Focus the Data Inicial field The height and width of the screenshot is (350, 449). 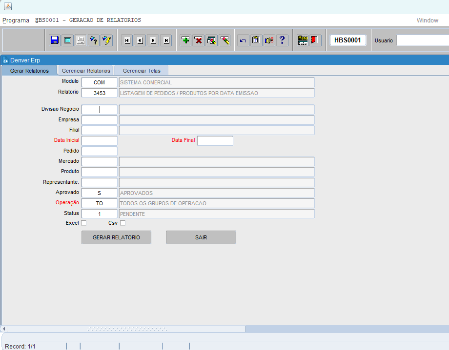(x=100, y=141)
